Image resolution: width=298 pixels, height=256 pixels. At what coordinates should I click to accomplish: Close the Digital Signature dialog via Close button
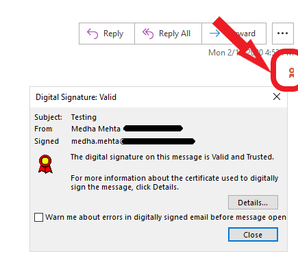point(253,234)
